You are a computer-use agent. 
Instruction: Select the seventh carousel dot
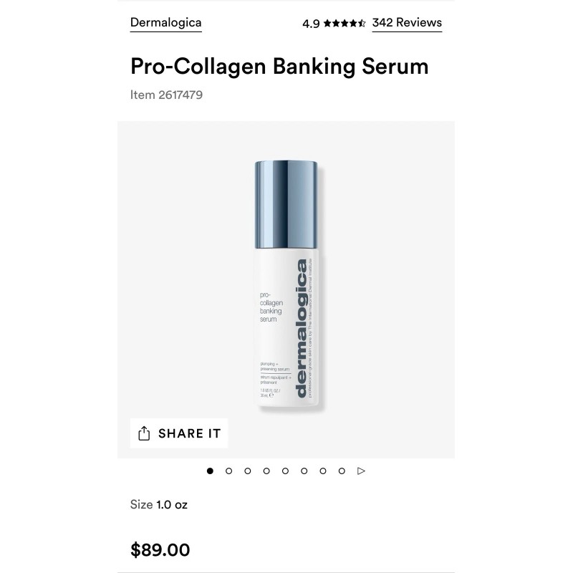pyautogui.click(x=323, y=471)
